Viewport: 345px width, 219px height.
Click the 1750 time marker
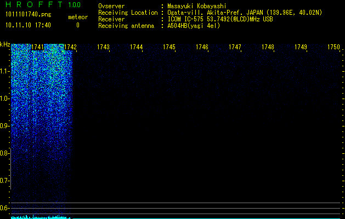[x=333, y=47]
